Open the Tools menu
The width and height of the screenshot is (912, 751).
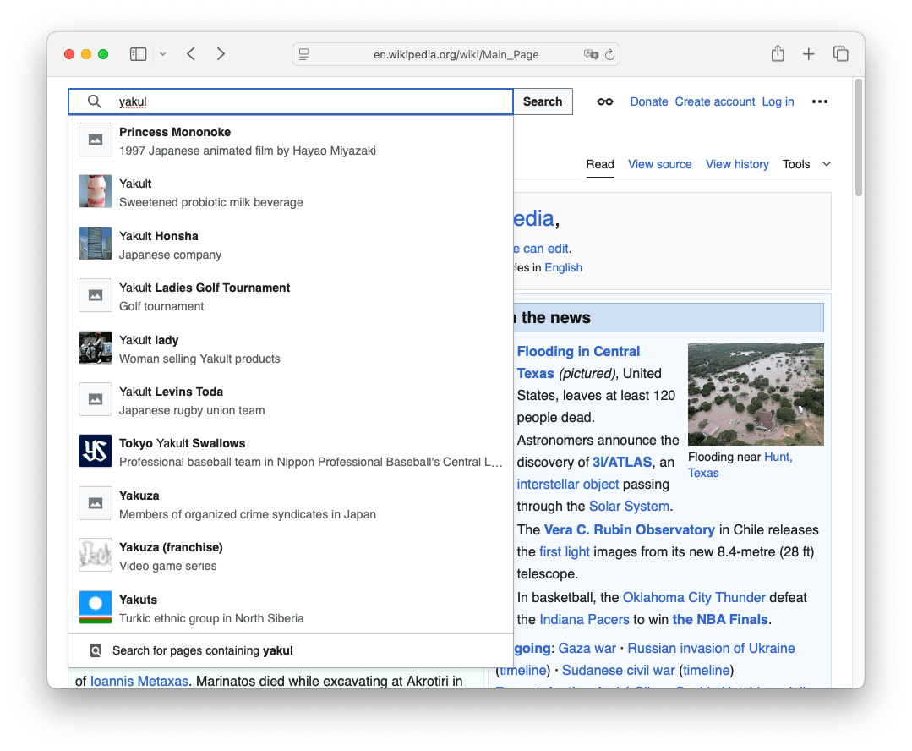795,164
